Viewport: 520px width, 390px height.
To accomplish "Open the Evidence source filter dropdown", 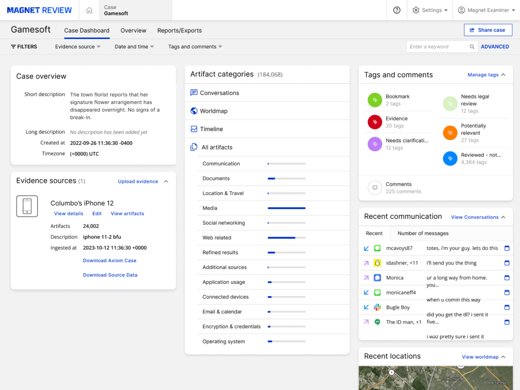I will click(x=77, y=46).
